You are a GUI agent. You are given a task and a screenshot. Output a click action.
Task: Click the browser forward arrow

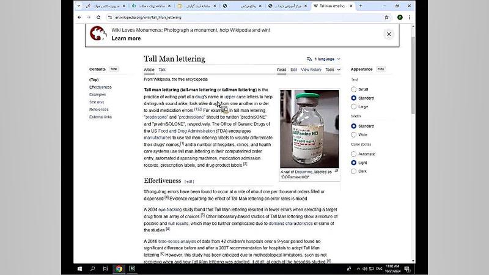tap(89, 18)
